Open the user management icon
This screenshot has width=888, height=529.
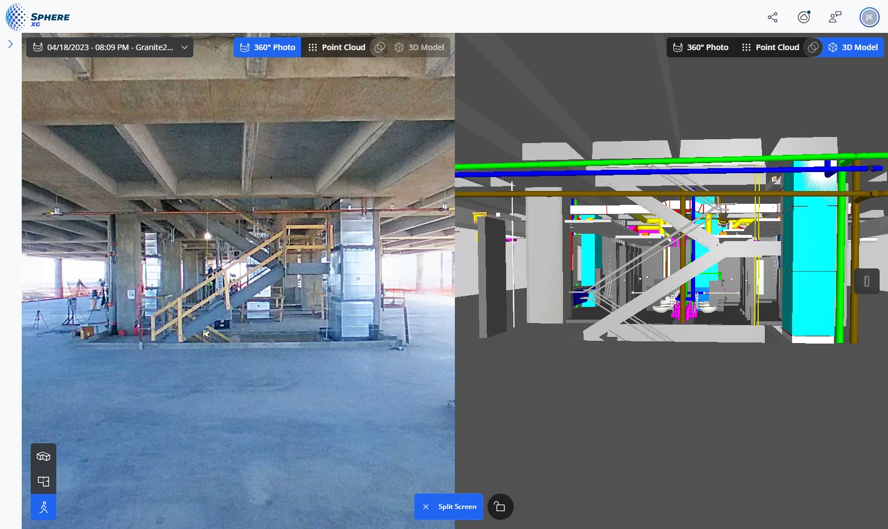coord(835,17)
